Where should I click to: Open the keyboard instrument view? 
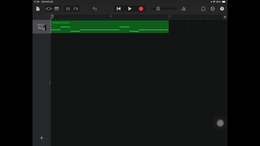57,9
